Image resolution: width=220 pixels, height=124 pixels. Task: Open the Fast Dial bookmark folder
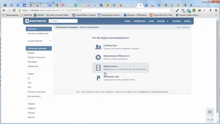[26, 15]
